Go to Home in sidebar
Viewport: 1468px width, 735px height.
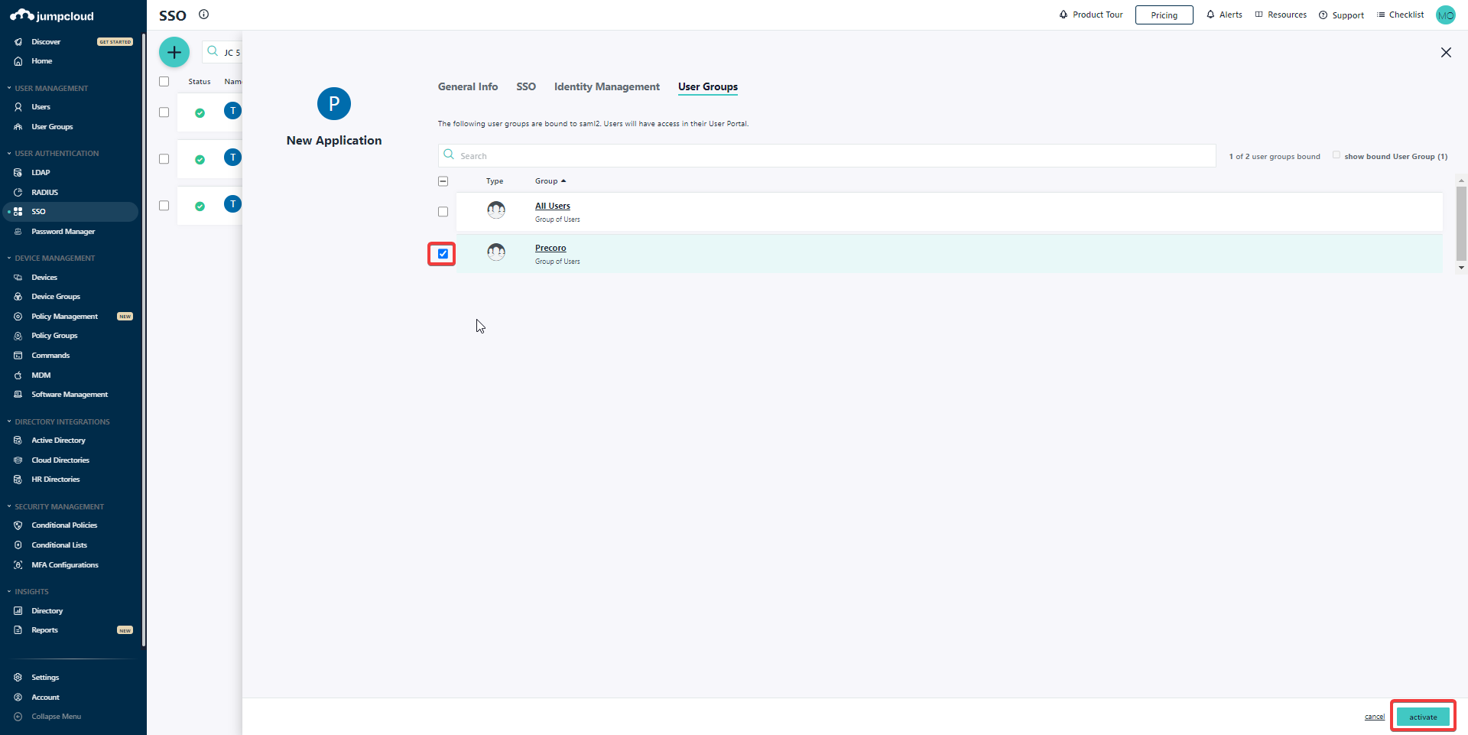[x=41, y=61]
